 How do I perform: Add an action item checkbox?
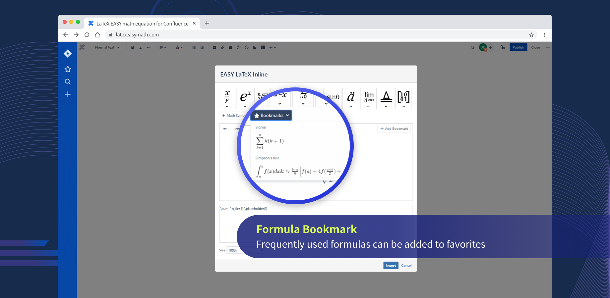click(214, 47)
